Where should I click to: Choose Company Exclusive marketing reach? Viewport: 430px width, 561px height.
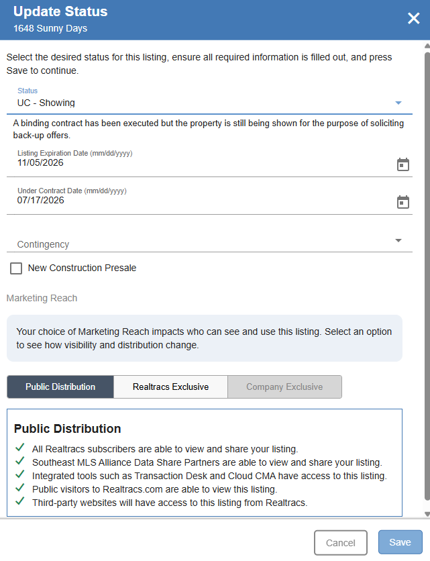284,387
